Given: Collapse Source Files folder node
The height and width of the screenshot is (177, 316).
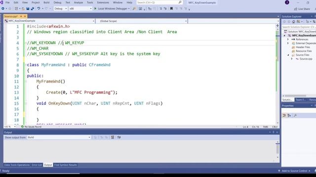Looking at the screenshot, I should pyautogui.click(x=288, y=55).
